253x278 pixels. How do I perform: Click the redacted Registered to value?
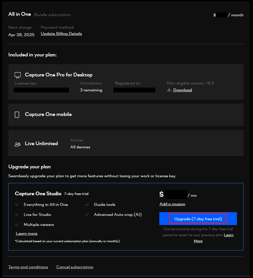134,90
